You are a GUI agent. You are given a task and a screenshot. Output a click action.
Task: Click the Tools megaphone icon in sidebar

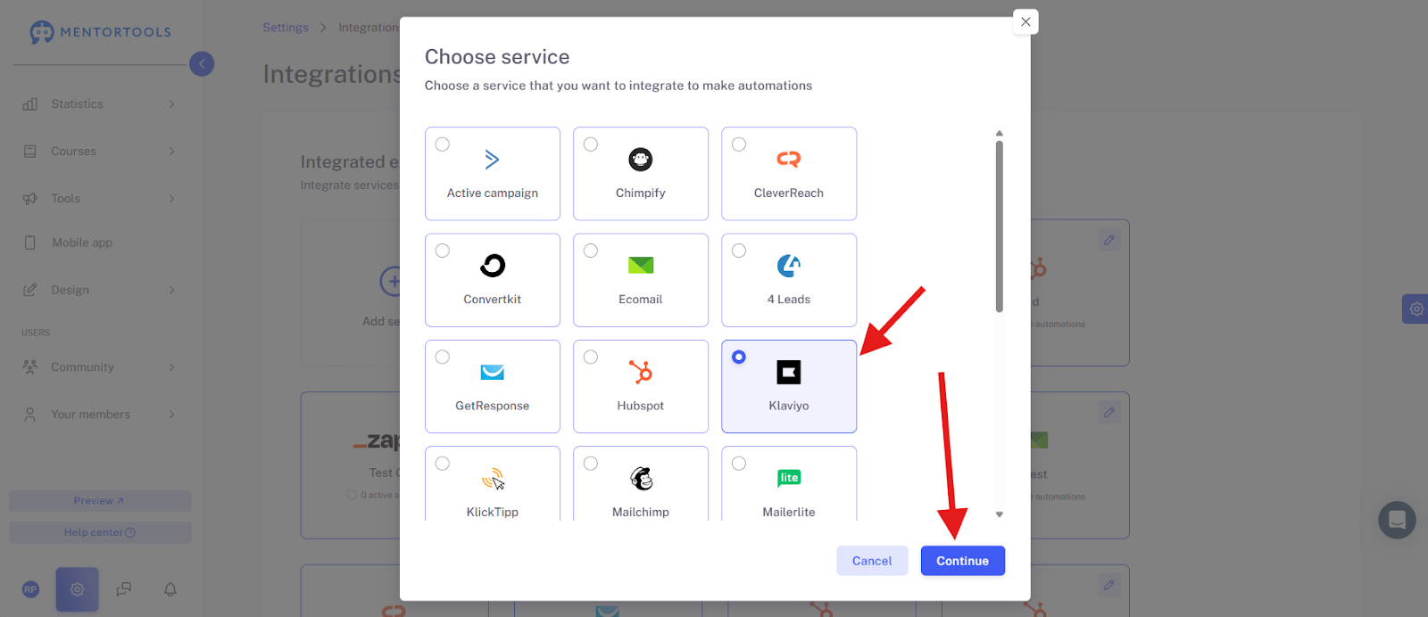[30, 198]
